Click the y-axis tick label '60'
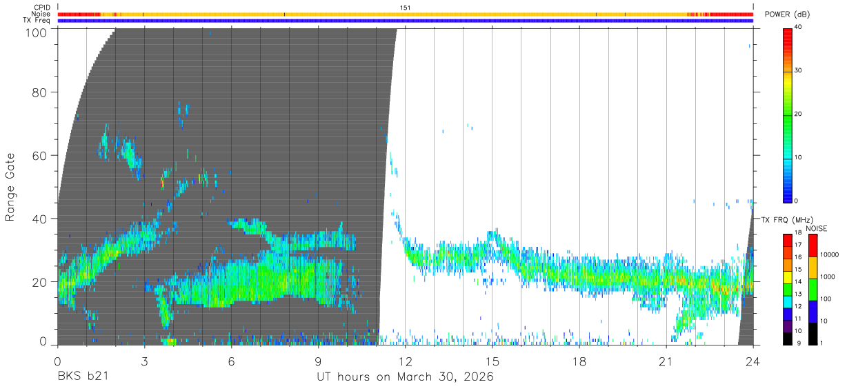The height and width of the screenshot is (391, 847). 40,155
